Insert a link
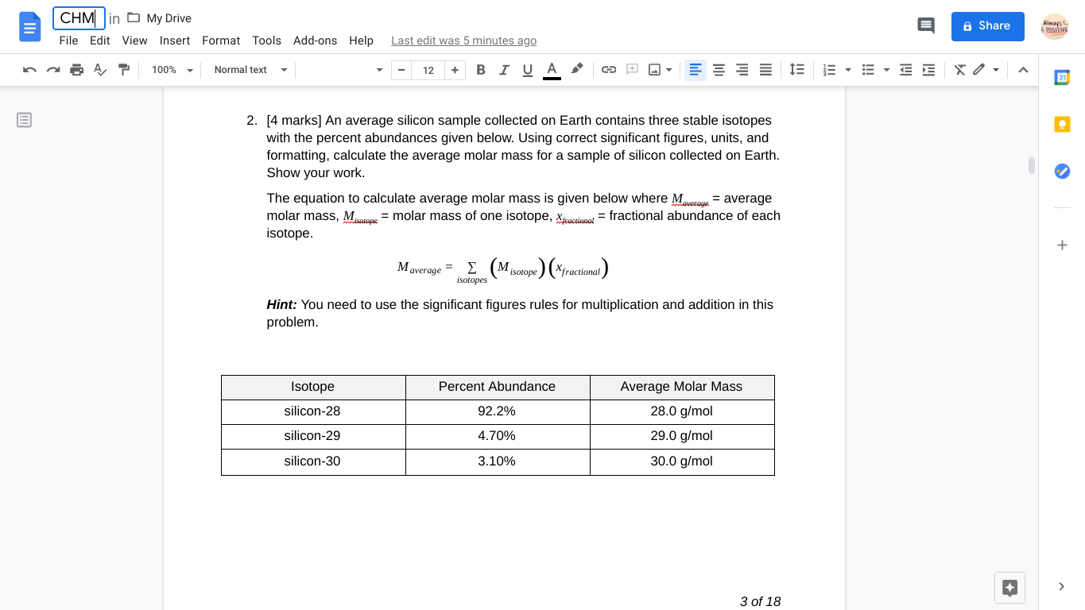Image resolution: width=1085 pixels, height=610 pixels. [x=609, y=70]
